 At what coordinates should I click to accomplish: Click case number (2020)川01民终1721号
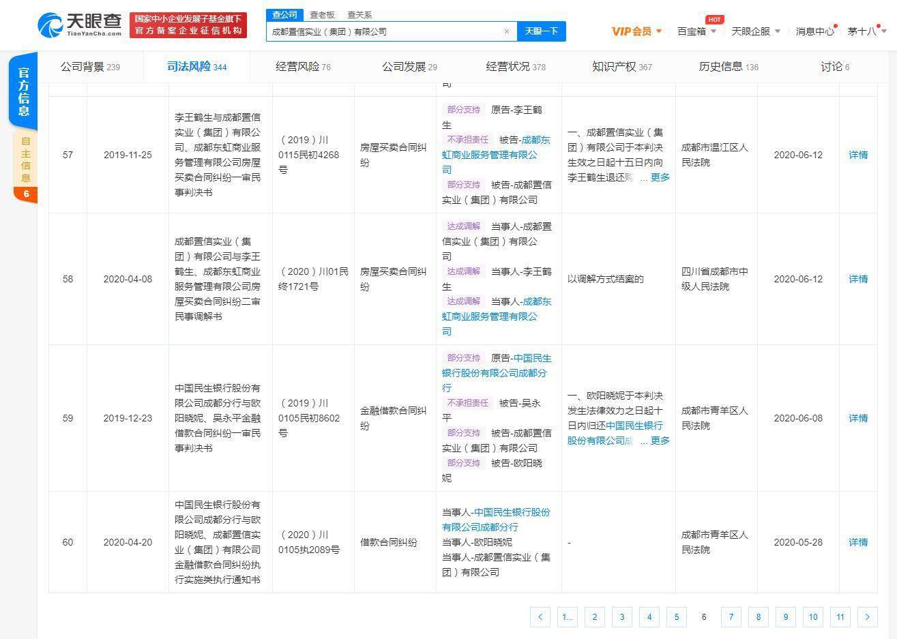313,279
